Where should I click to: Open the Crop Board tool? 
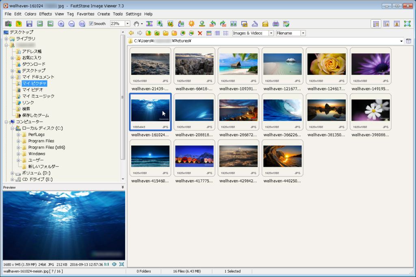click(170, 24)
